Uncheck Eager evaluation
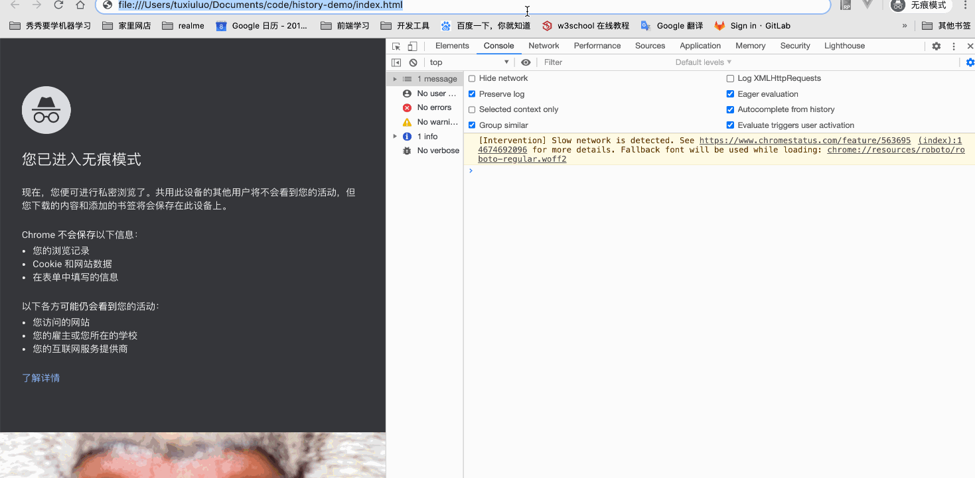The height and width of the screenshot is (478, 975). [x=730, y=93]
